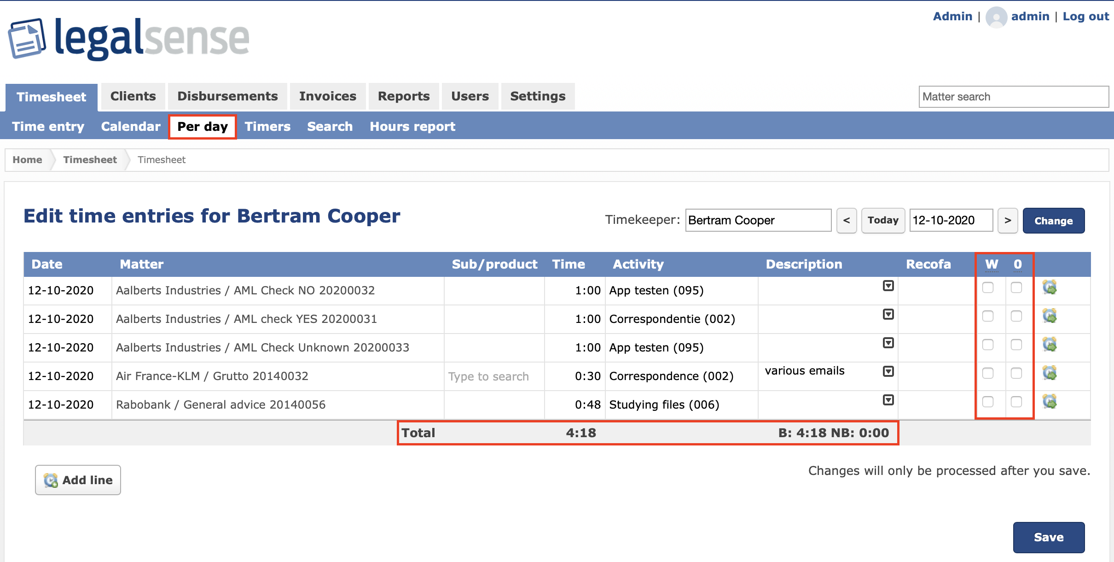Click the Timesheet breadcrumb link
1114x562 pixels.
point(90,160)
